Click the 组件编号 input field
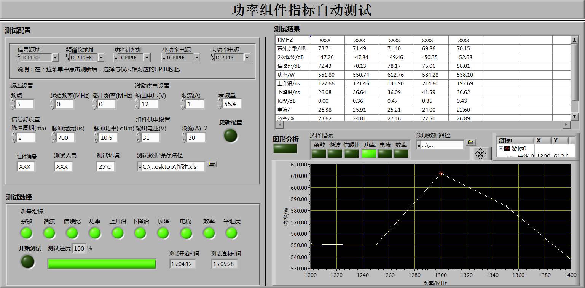This screenshot has width=585, height=288. click(26, 167)
